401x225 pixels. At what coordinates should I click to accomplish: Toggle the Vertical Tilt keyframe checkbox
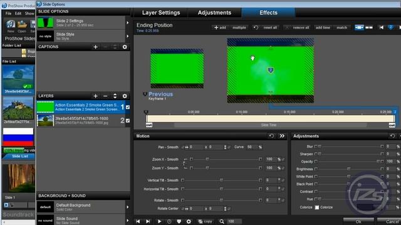coord(182,180)
